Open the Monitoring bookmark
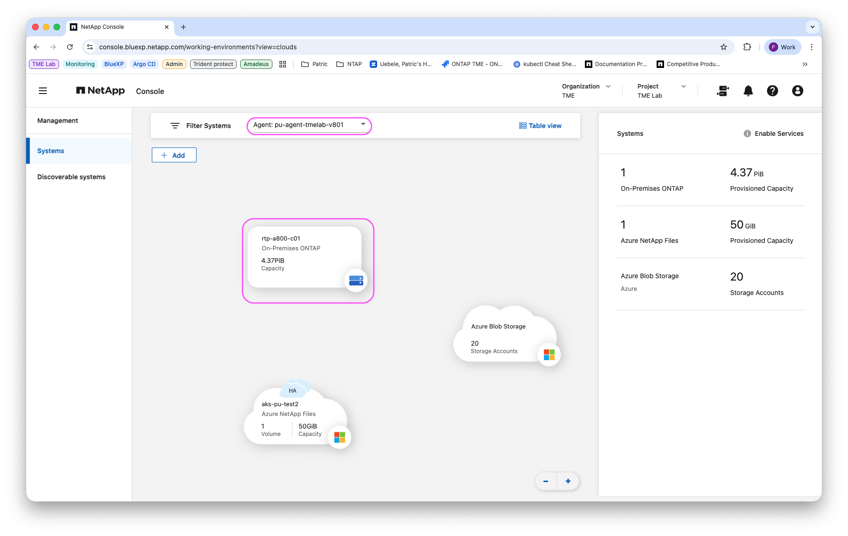 coord(80,64)
